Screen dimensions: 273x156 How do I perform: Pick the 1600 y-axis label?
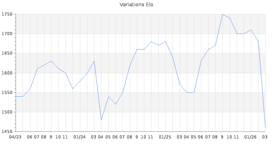click(7, 73)
